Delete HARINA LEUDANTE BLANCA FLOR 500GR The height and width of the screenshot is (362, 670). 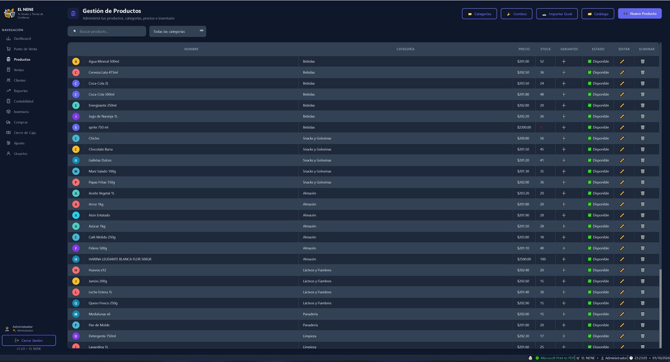tap(642, 259)
